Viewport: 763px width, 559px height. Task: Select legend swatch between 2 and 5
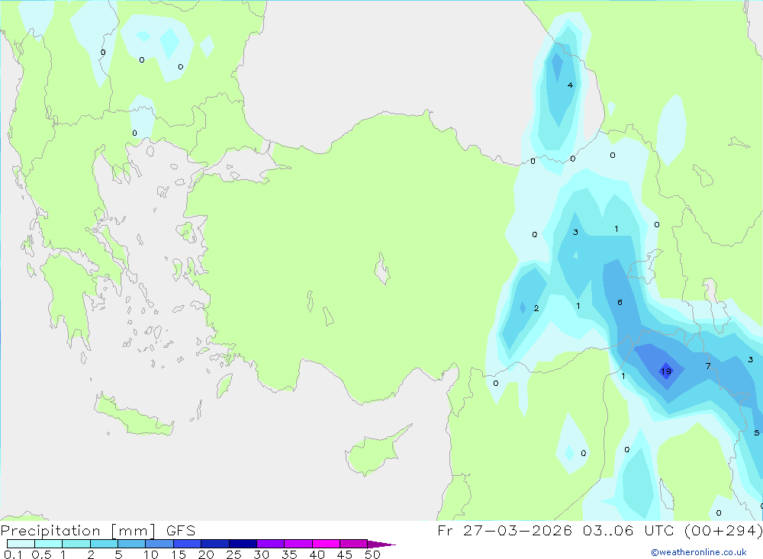tap(104, 544)
